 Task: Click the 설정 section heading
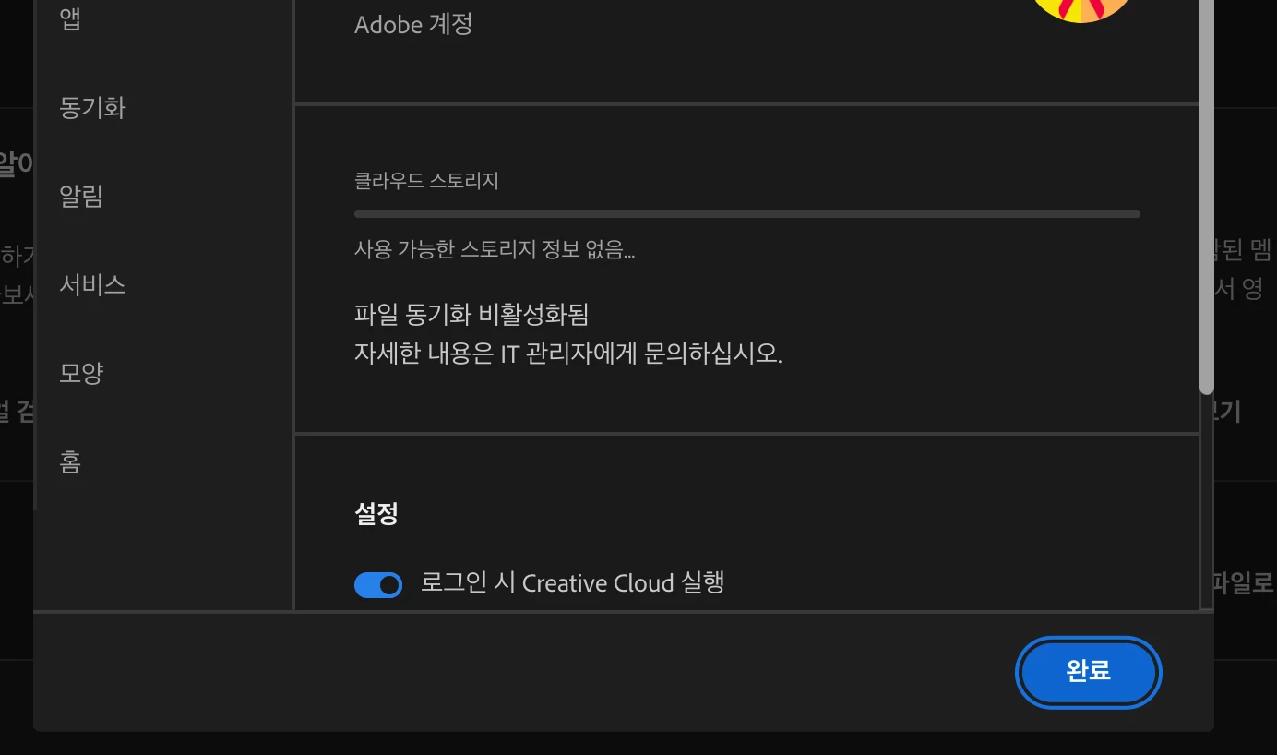coord(376,514)
